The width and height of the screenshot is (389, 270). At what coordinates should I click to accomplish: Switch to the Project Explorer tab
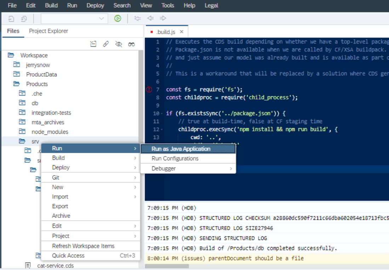tap(48, 31)
